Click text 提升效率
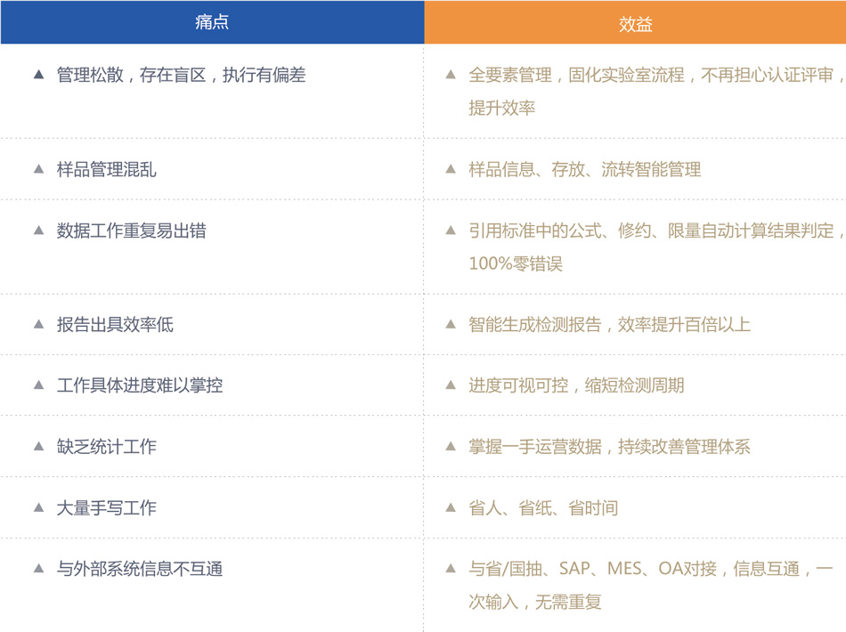 coord(501,108)
